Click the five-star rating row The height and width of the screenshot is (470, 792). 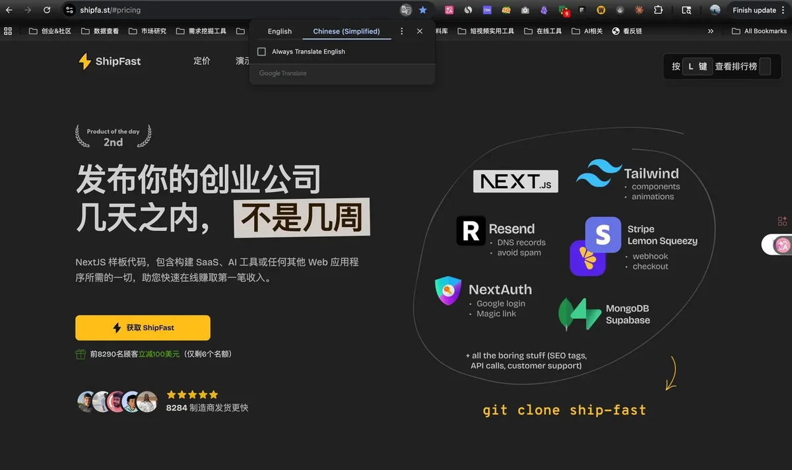coord(192,395)
